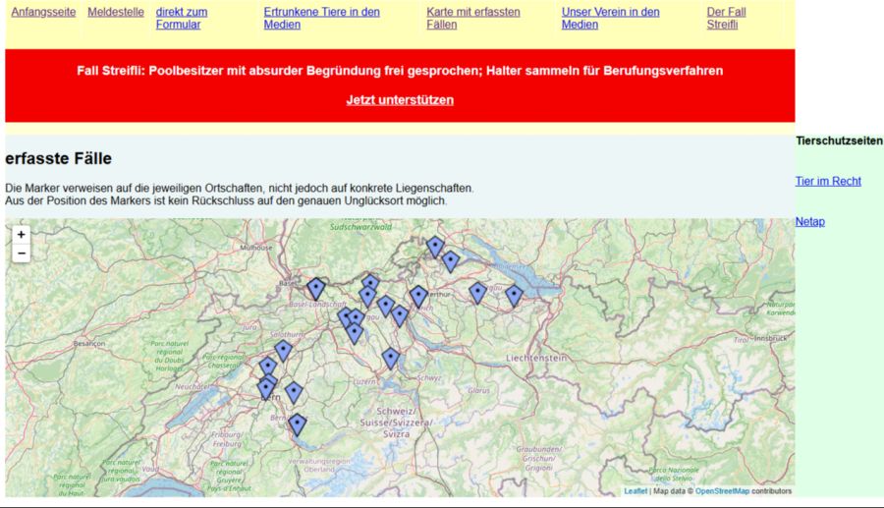Open Ertrunkene Tiere in den Medien
Image resolution: width=884 pixels, height=508 pixels.
pyautogui.click(x=321, y=18)
